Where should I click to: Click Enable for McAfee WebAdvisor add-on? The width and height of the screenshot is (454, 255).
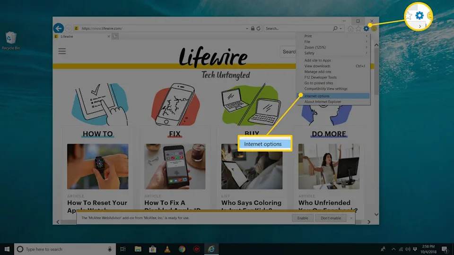coord(303,218)
